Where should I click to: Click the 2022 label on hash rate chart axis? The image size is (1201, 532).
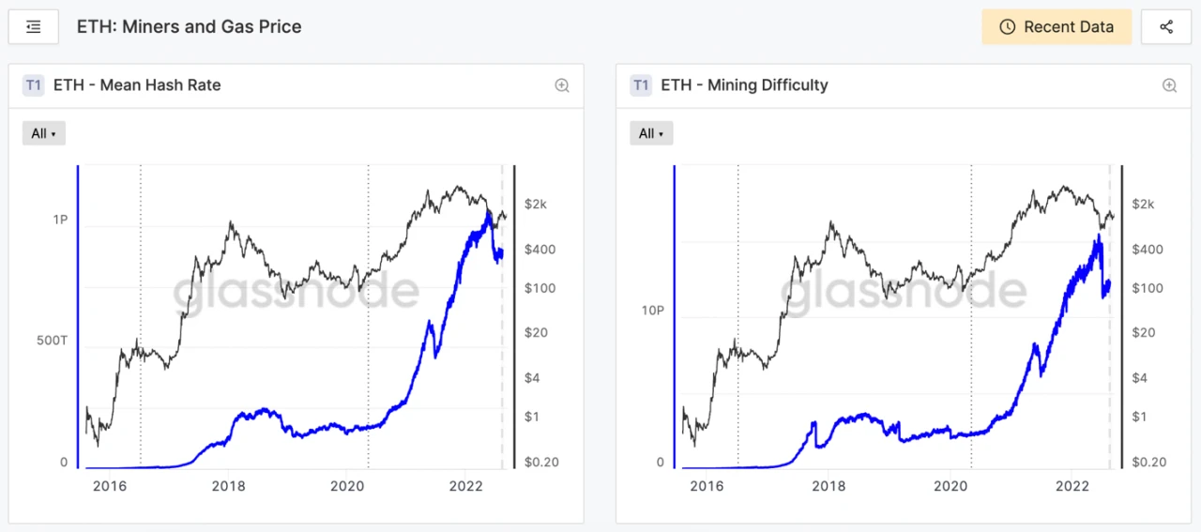click(465, 486)
